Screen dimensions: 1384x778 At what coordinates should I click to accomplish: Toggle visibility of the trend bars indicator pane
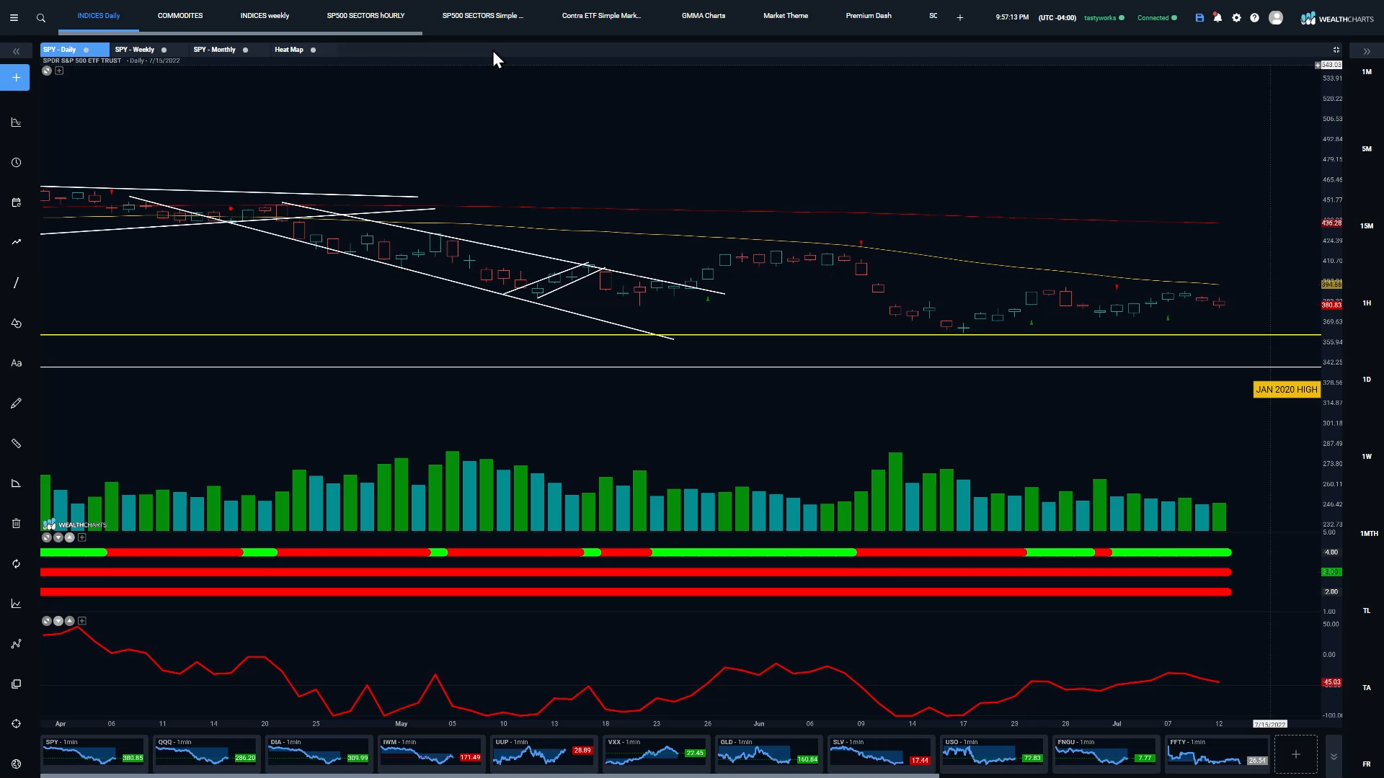pyautogui.click(x=47, y=537)
